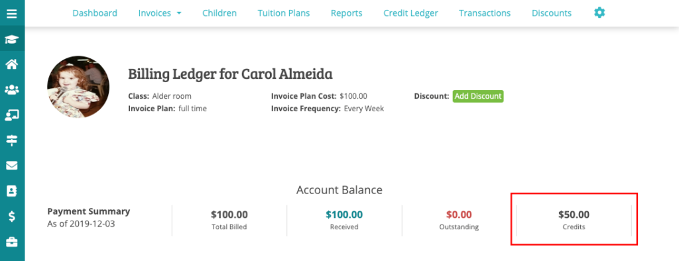Expand the Invoices dropdown menu
The width and height of the screenshot is (679, 261).
coord(160,13)
